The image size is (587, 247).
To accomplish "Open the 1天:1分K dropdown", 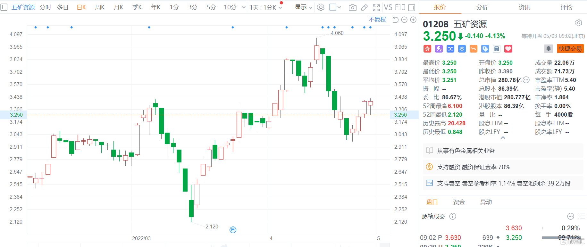I will click(265, 7).
